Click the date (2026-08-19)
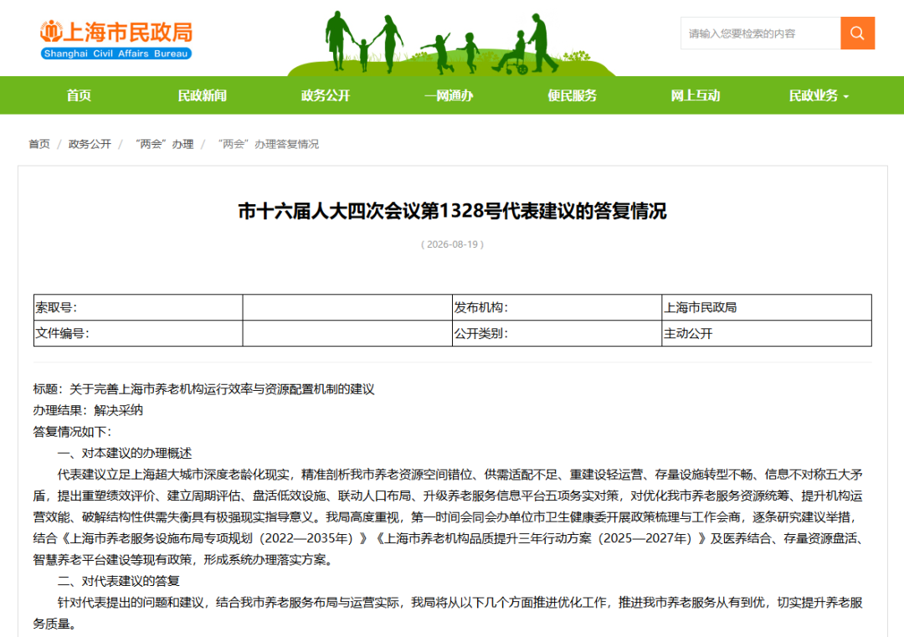This screenshot has width=904, height=637. (452, 244)
